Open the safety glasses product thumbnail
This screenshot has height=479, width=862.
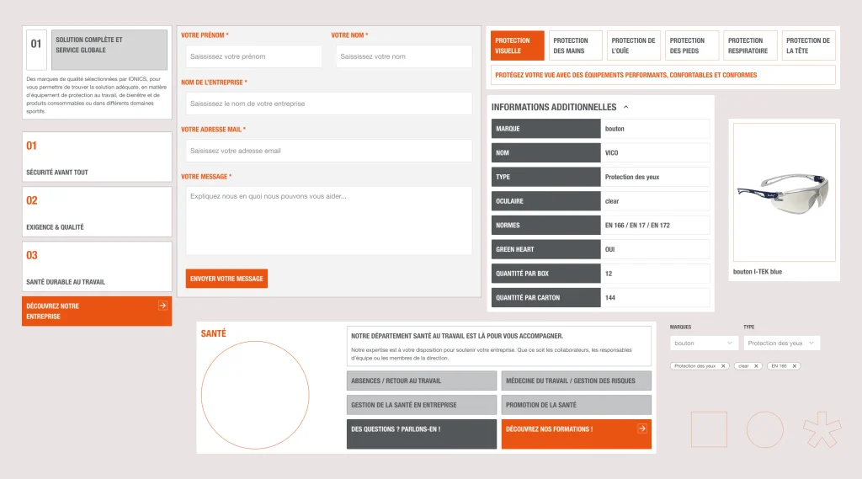pos(784,193)
